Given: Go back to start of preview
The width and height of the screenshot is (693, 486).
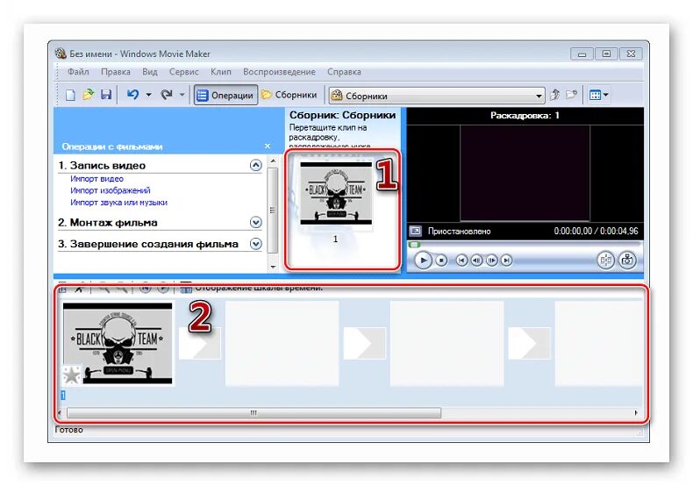Looking at the screenshot, I should click(x=461, y=261).
